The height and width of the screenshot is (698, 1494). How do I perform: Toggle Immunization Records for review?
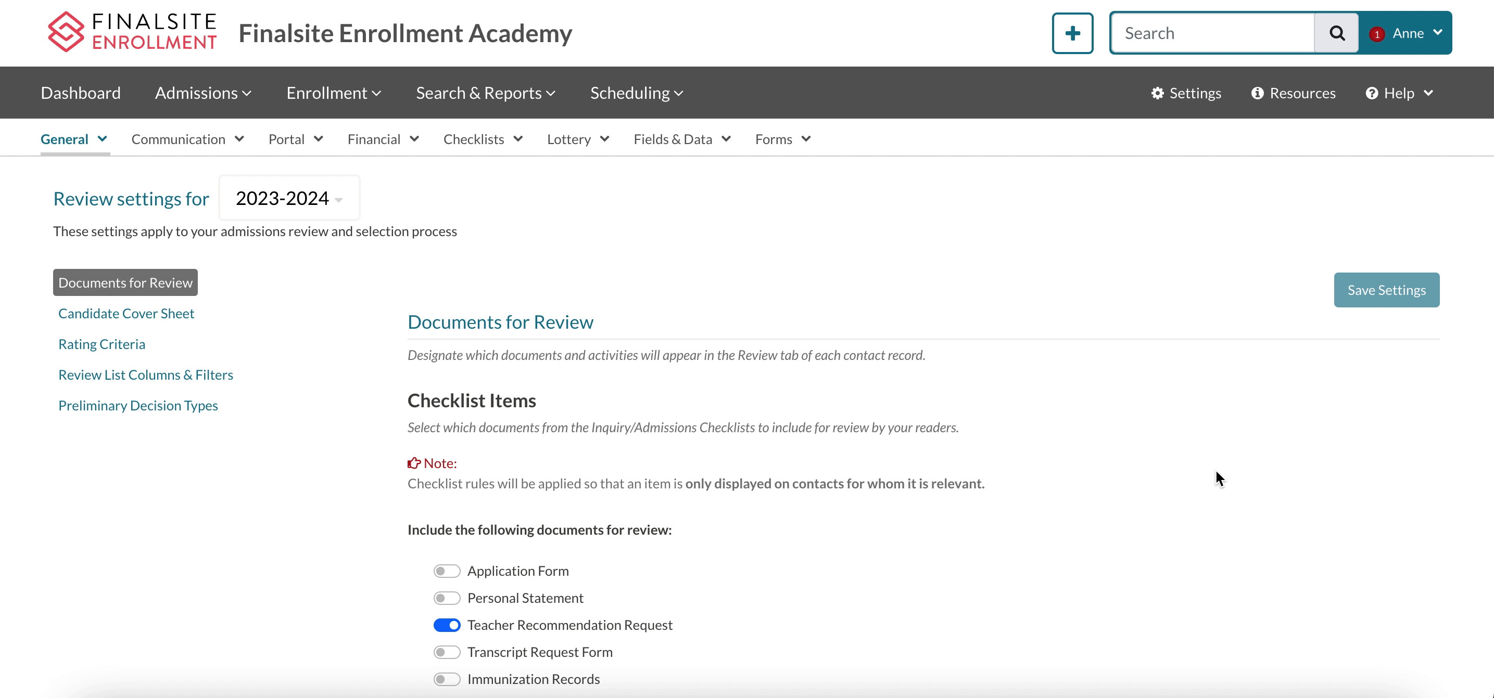(x=447, y=679)
